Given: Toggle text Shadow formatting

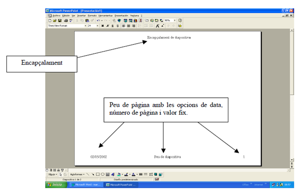Looking at the screenshot, I should (117, 26).
